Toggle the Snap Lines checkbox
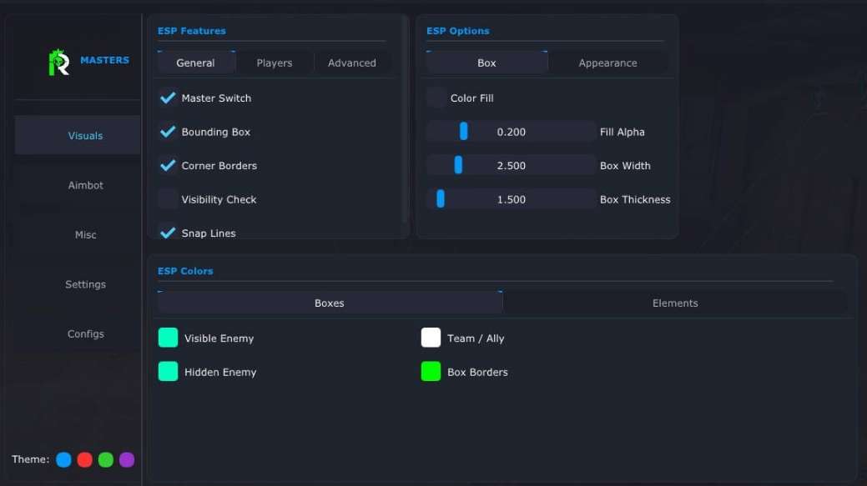867x486 pixels. 168,233
